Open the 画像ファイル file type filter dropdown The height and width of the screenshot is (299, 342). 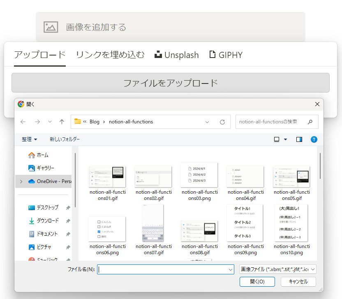pos(277,269)
